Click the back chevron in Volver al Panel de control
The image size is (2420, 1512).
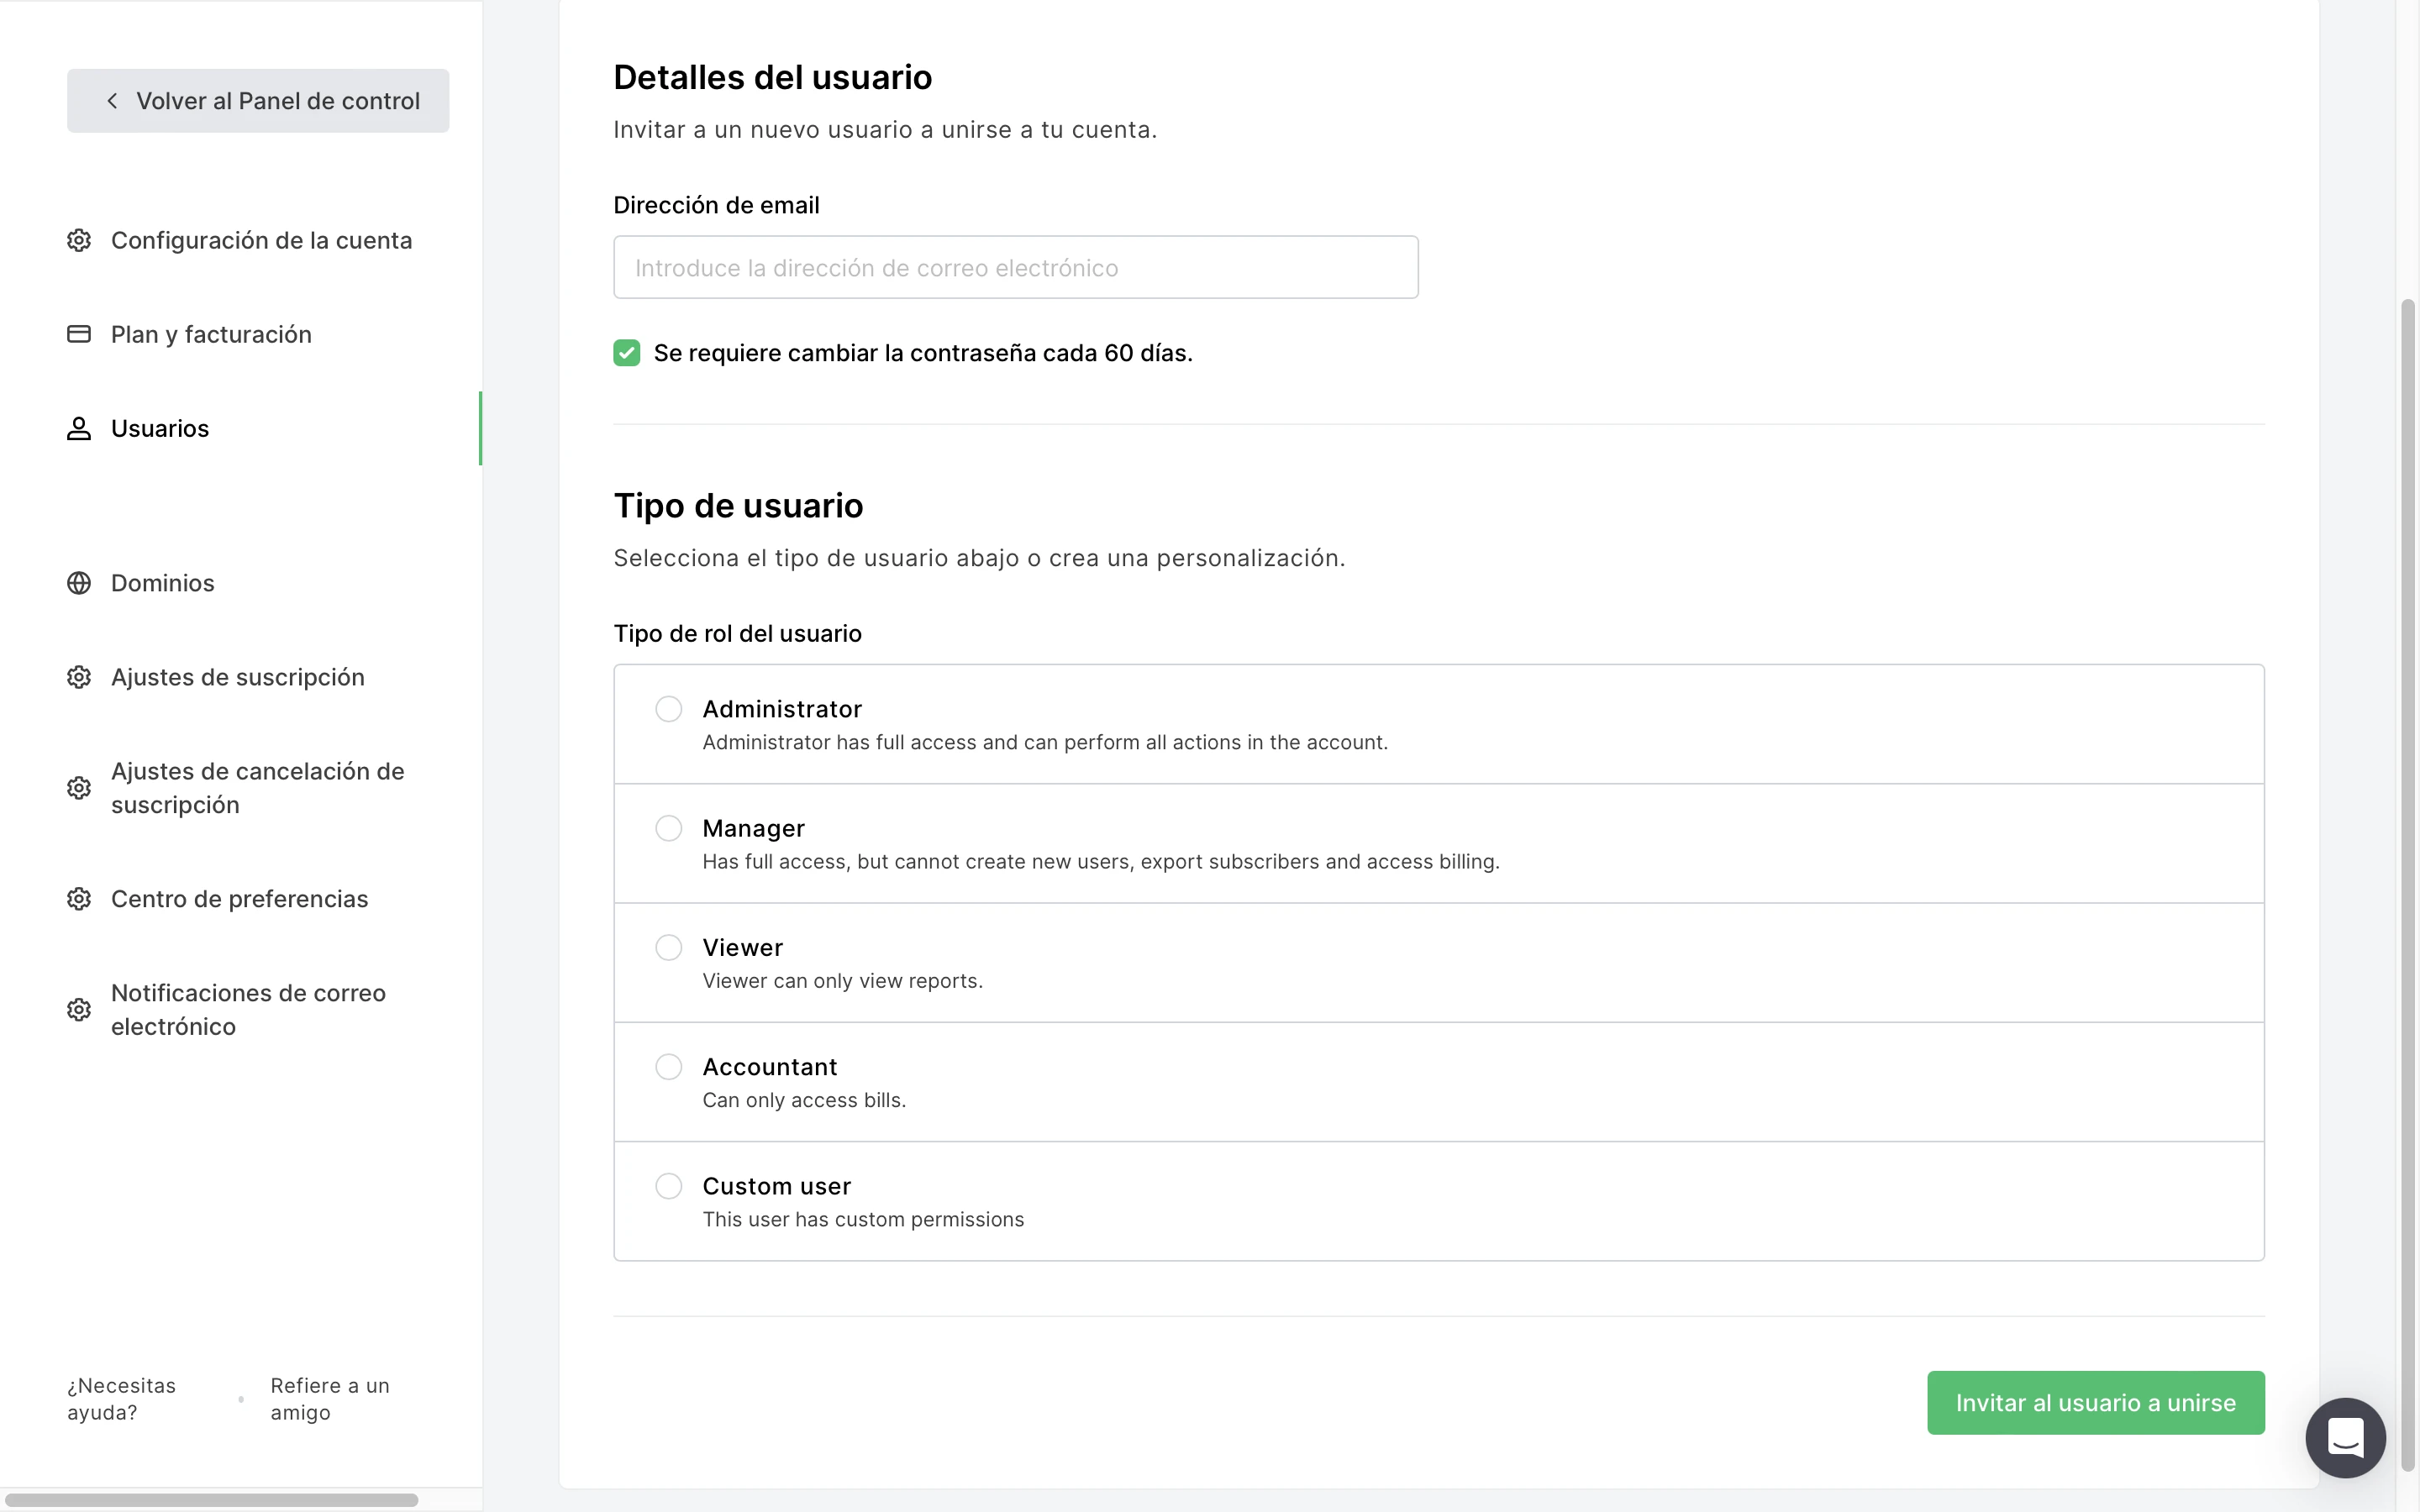click(x=113, y=101)
